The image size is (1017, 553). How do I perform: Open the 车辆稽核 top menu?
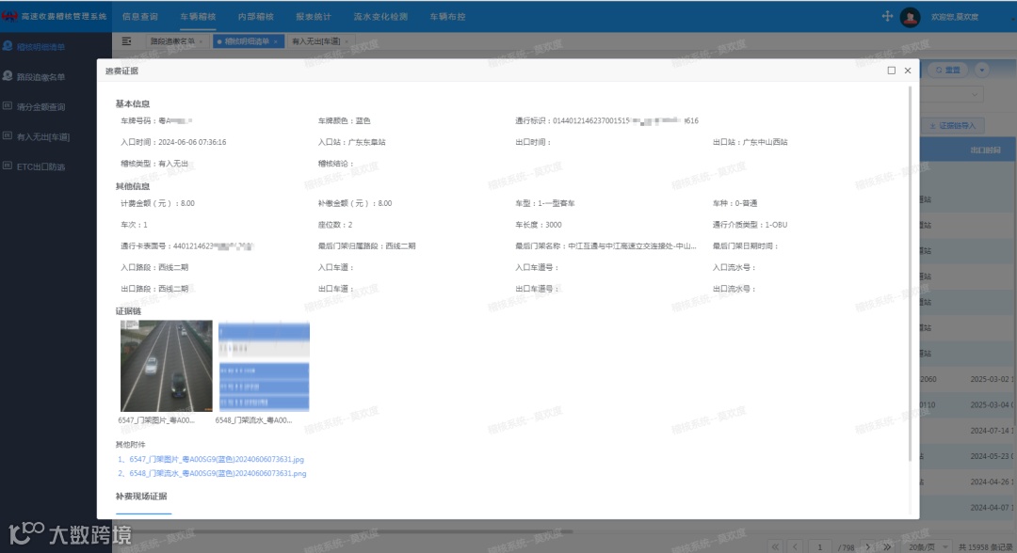198,17
